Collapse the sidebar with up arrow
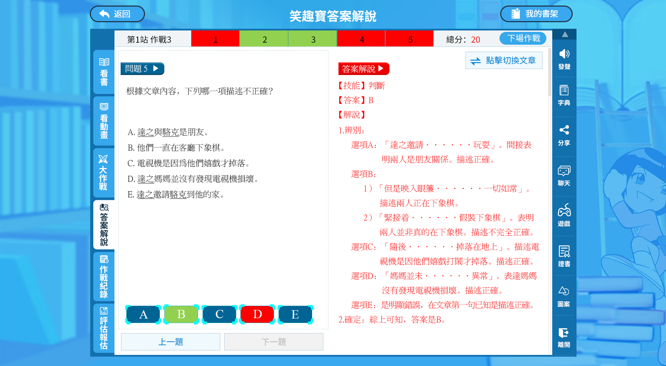Screen dimensions: 666x366 click(565, 34)
